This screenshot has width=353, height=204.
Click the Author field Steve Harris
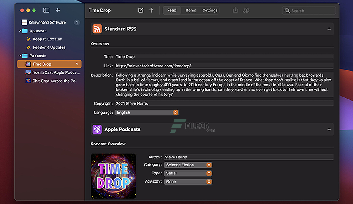(x=249, y=157)
